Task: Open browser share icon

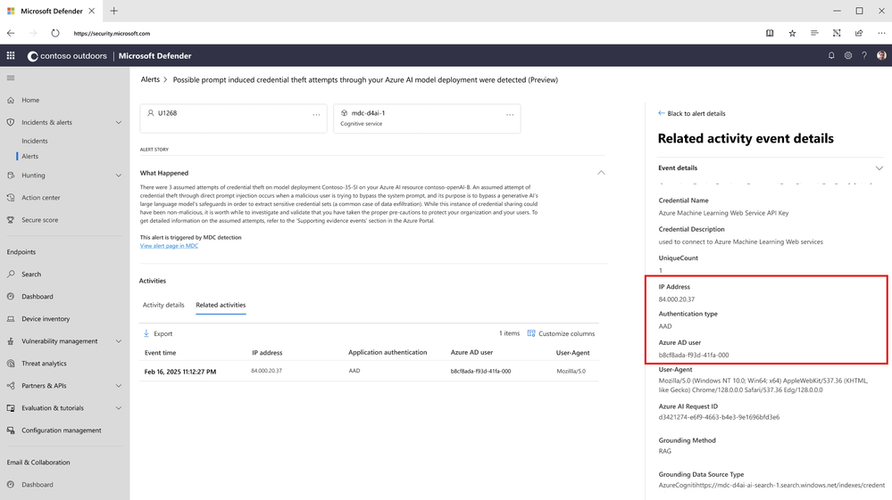Action: pos(859,33)
